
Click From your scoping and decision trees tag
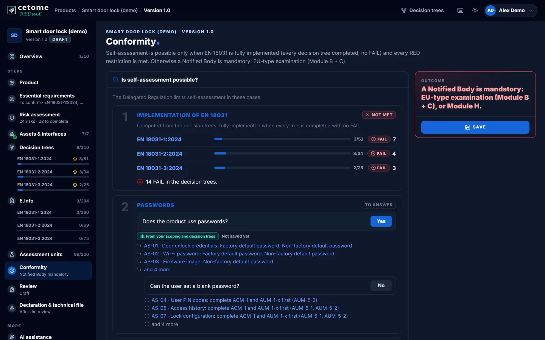tap(178, 236)
